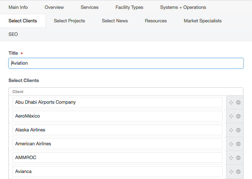Click the American Airlines client entry
The width and height of the screenshot is (252, 179).
point(117,144)
